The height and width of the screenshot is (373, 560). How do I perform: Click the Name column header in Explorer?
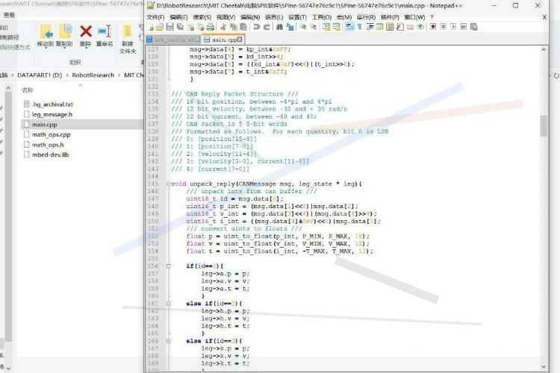pos(28,90)
